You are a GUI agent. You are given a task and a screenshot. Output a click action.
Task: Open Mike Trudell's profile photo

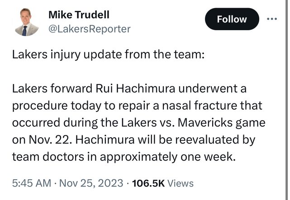[27, 23]
